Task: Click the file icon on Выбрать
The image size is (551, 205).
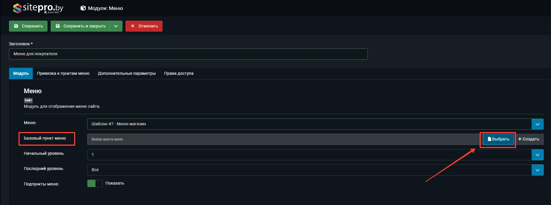Action: point(489,139)
